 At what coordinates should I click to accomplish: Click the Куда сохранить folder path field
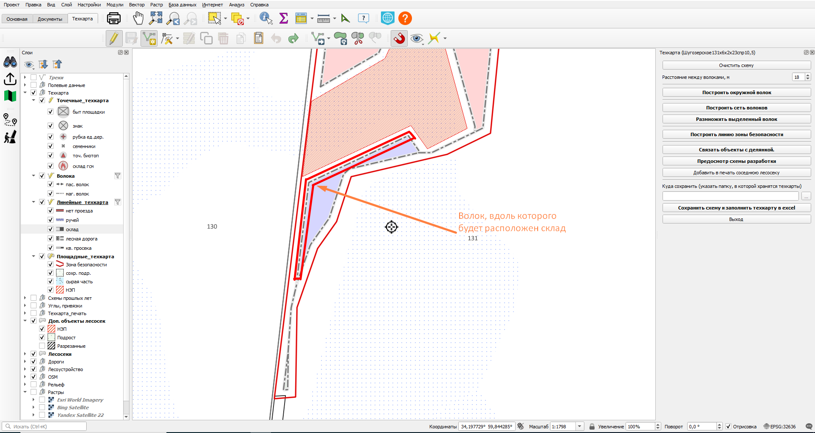pyautogui.click(x=730, y=196)
